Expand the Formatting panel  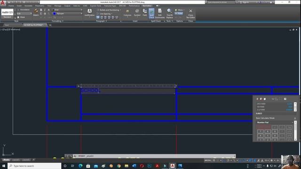(x=57, y=21)
